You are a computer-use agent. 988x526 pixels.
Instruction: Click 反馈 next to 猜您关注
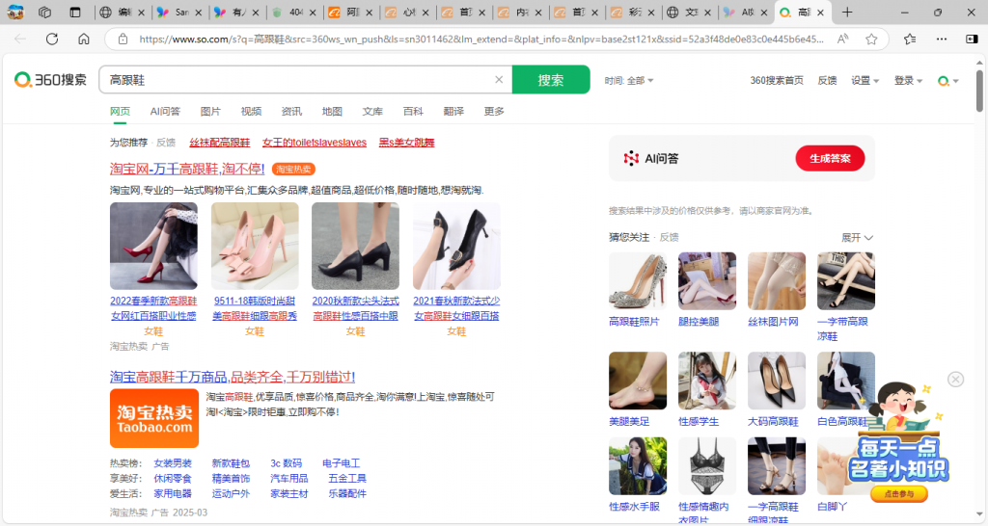point(670,237)
